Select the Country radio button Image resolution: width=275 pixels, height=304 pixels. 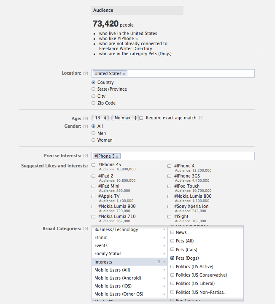tap(94, 82)
